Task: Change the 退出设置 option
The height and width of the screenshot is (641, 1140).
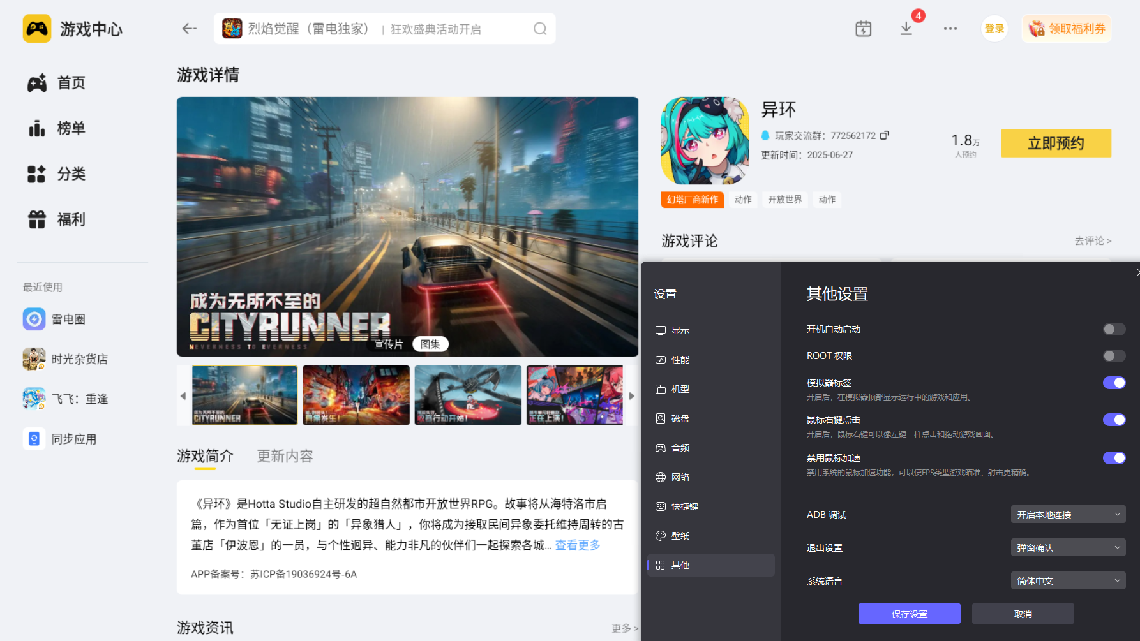Action: coord(1068,547)
